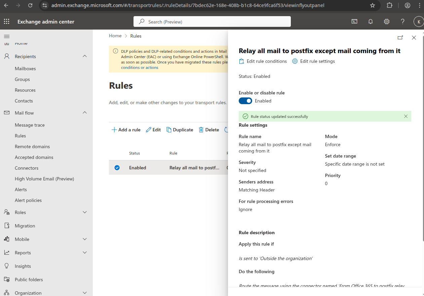This screenshot has height=296, width=424.
Task: Dismiss the rule status success message
Action: click(x=406, y=116)
